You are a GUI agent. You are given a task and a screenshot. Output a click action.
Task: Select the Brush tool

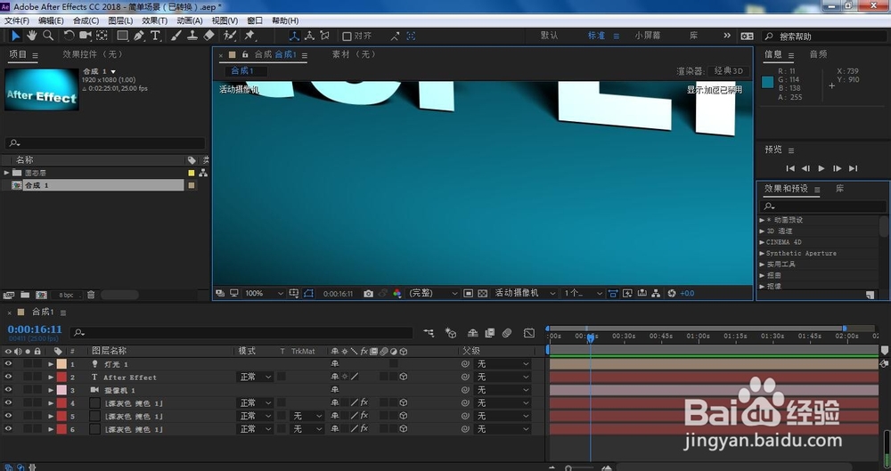[x=176, y=36]
